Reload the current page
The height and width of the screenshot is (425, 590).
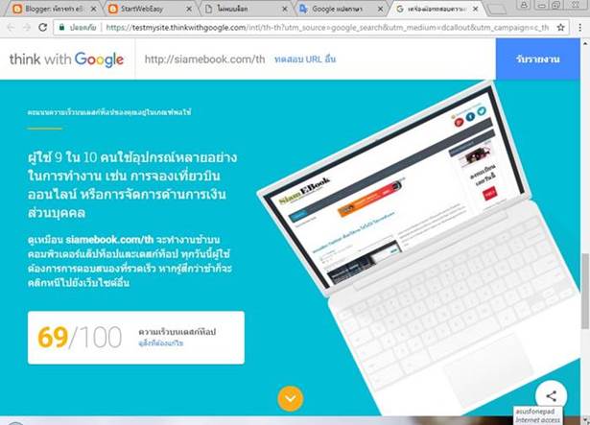tap(42, 28)
